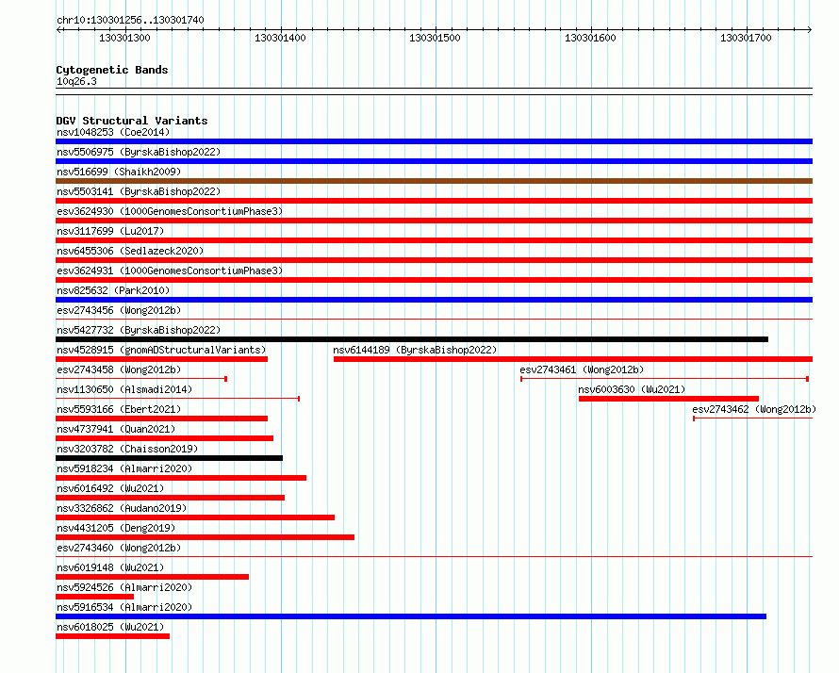This screenshot has width=839, height=673.
Task: Select nsv6018025 (Wu2021) label
Action: (x=110, y=627)
